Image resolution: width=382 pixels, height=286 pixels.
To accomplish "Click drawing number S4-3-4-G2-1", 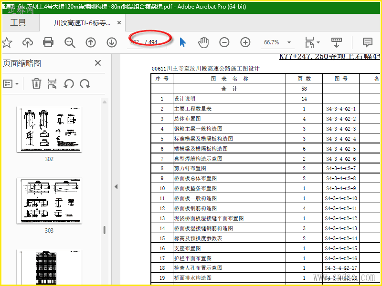I will coord(341,109).
